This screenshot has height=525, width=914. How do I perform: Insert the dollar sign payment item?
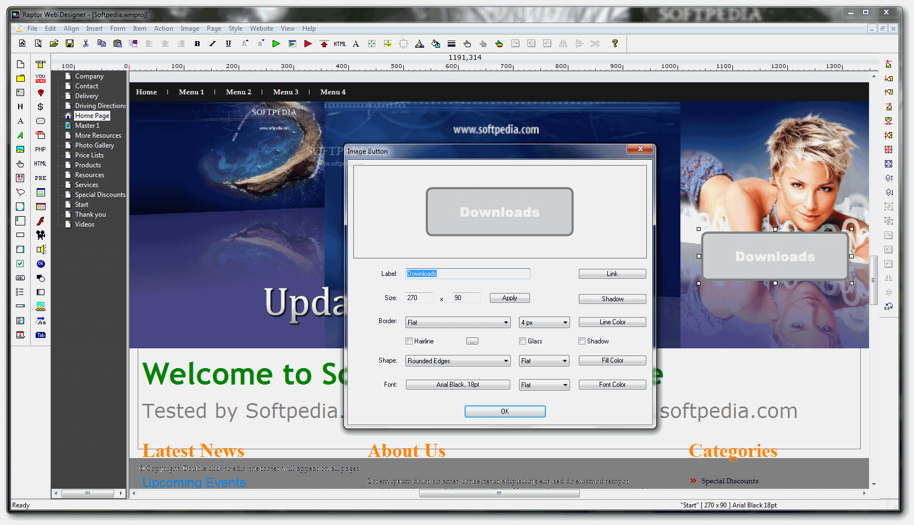click(x=41, y=107)
